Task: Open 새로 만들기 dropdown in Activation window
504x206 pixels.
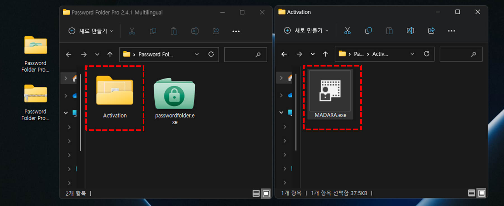Action: tap(306, 30)
